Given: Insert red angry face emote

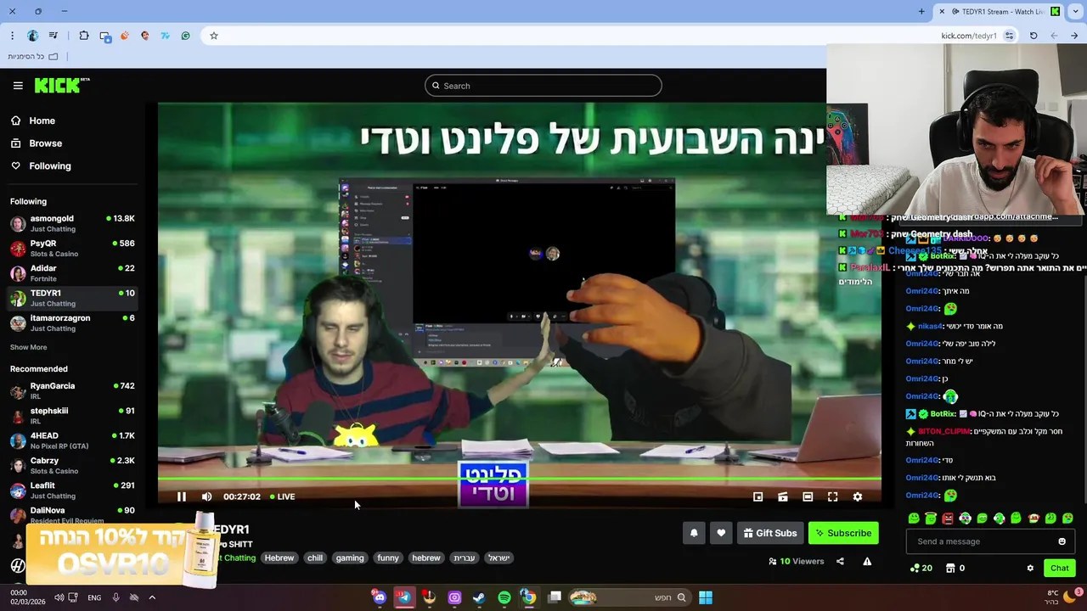Looking at the screenshot, I should (x=948, y=518).
